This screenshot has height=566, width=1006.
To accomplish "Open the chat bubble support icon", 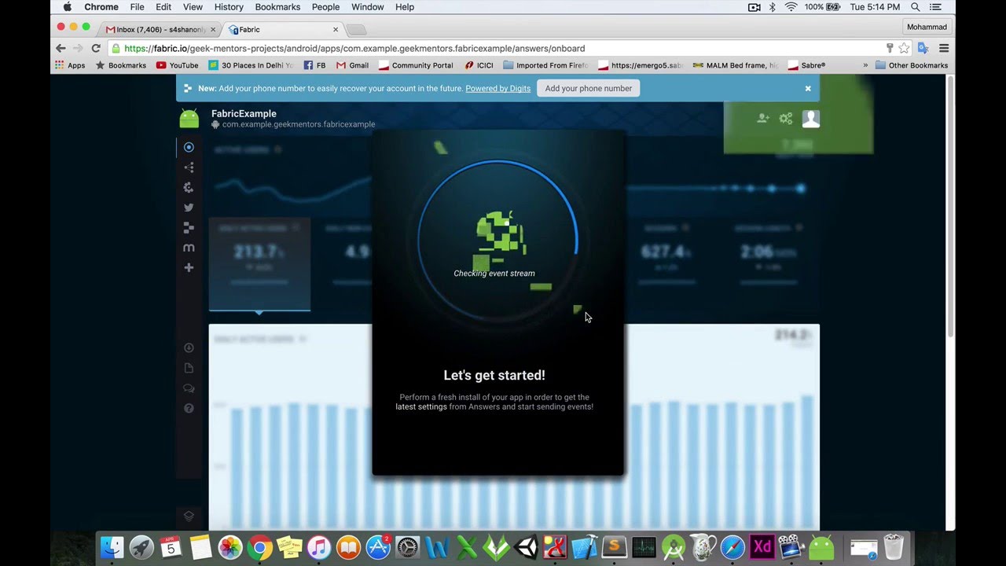I will pyautogui.click(x=189, y=388).
